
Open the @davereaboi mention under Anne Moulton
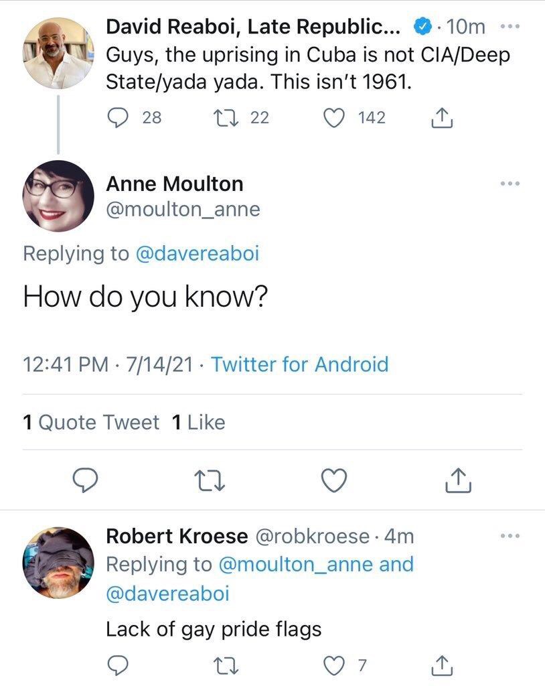tap(198, 253)
